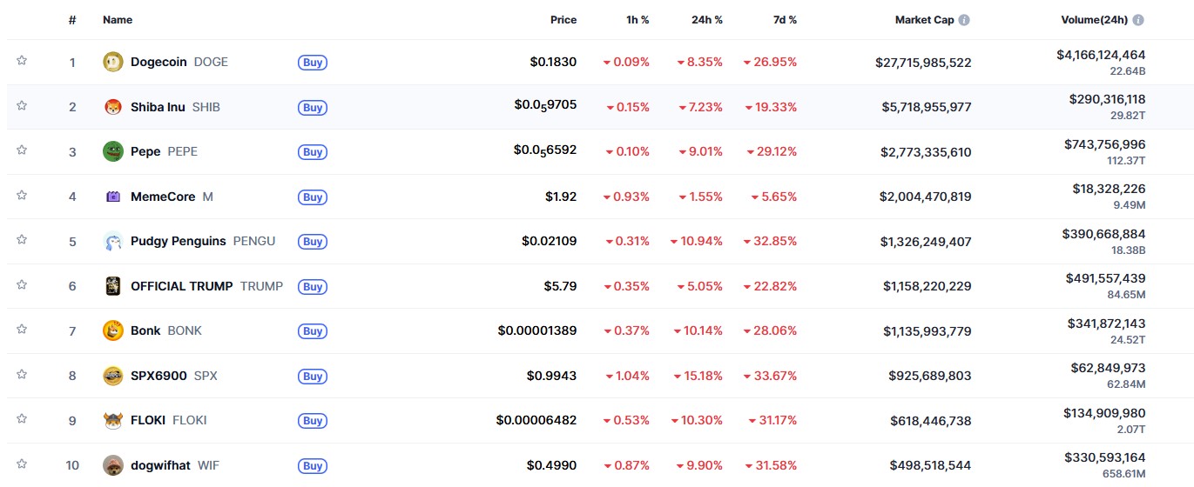The height and width of the screenshot is (487, 1194).
Task: Toggle the favorite star for dogwifhat
Action: tap(22, 464)
